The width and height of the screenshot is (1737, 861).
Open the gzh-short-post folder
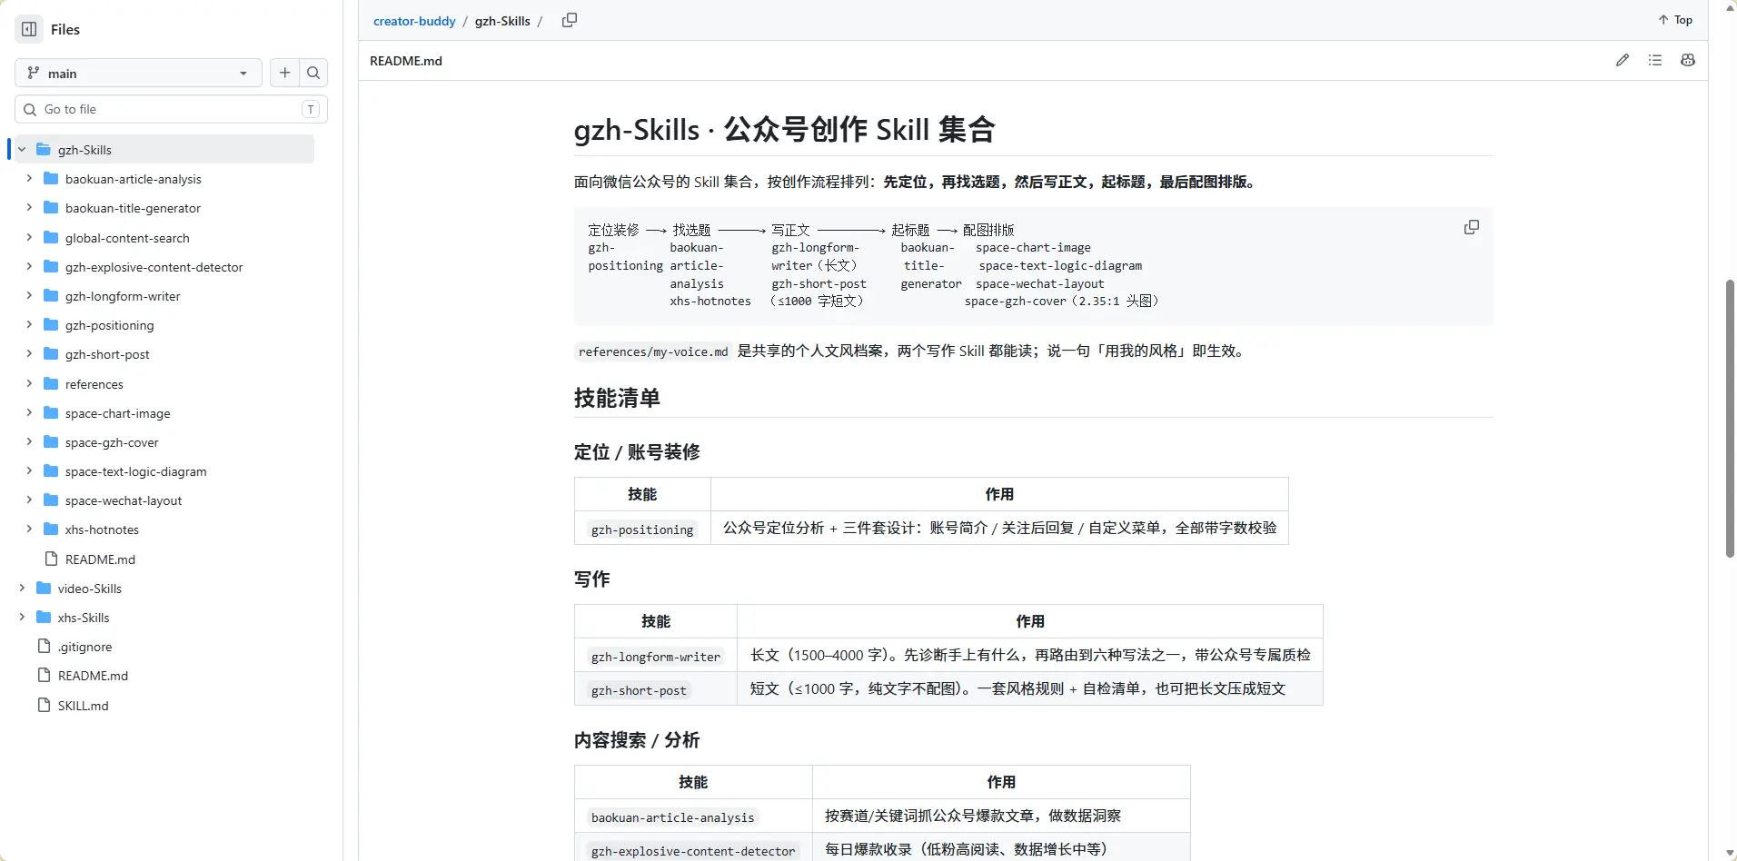click(107, 354)
